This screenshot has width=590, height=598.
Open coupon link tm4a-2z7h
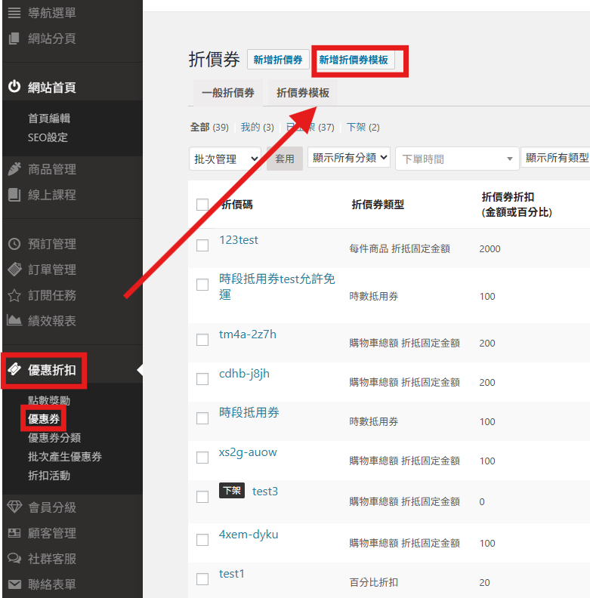(247, 334)
